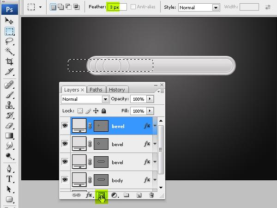The image size is (277, 208).
Task: Select the Magic Wand tool
Action: point(9,51)
